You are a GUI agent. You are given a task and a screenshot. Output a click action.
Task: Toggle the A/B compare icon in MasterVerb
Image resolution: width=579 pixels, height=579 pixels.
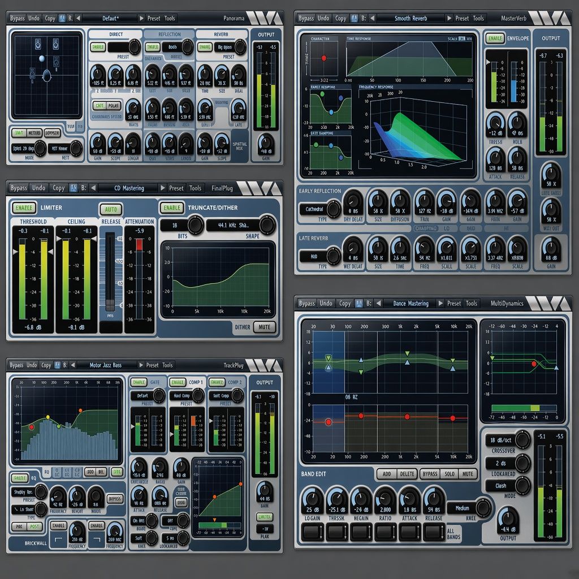click(x=354, y=18)
